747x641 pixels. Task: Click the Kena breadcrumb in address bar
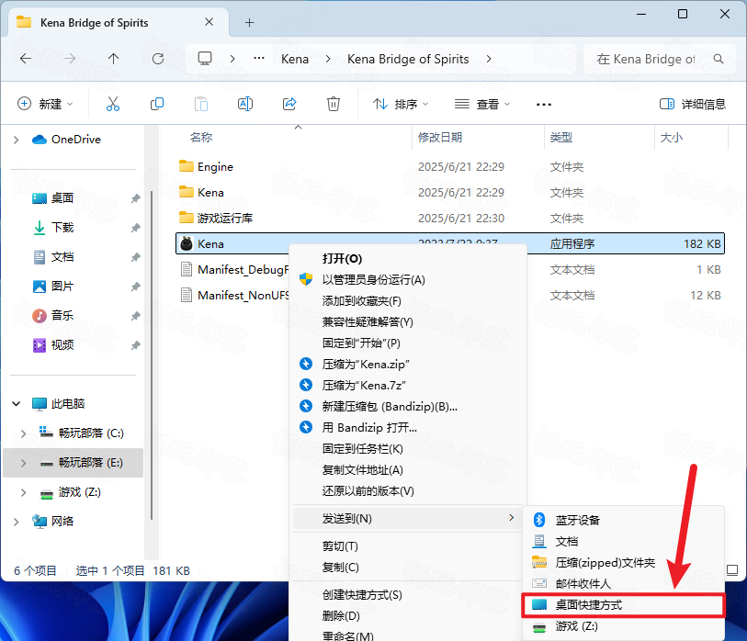click(295, 59)
